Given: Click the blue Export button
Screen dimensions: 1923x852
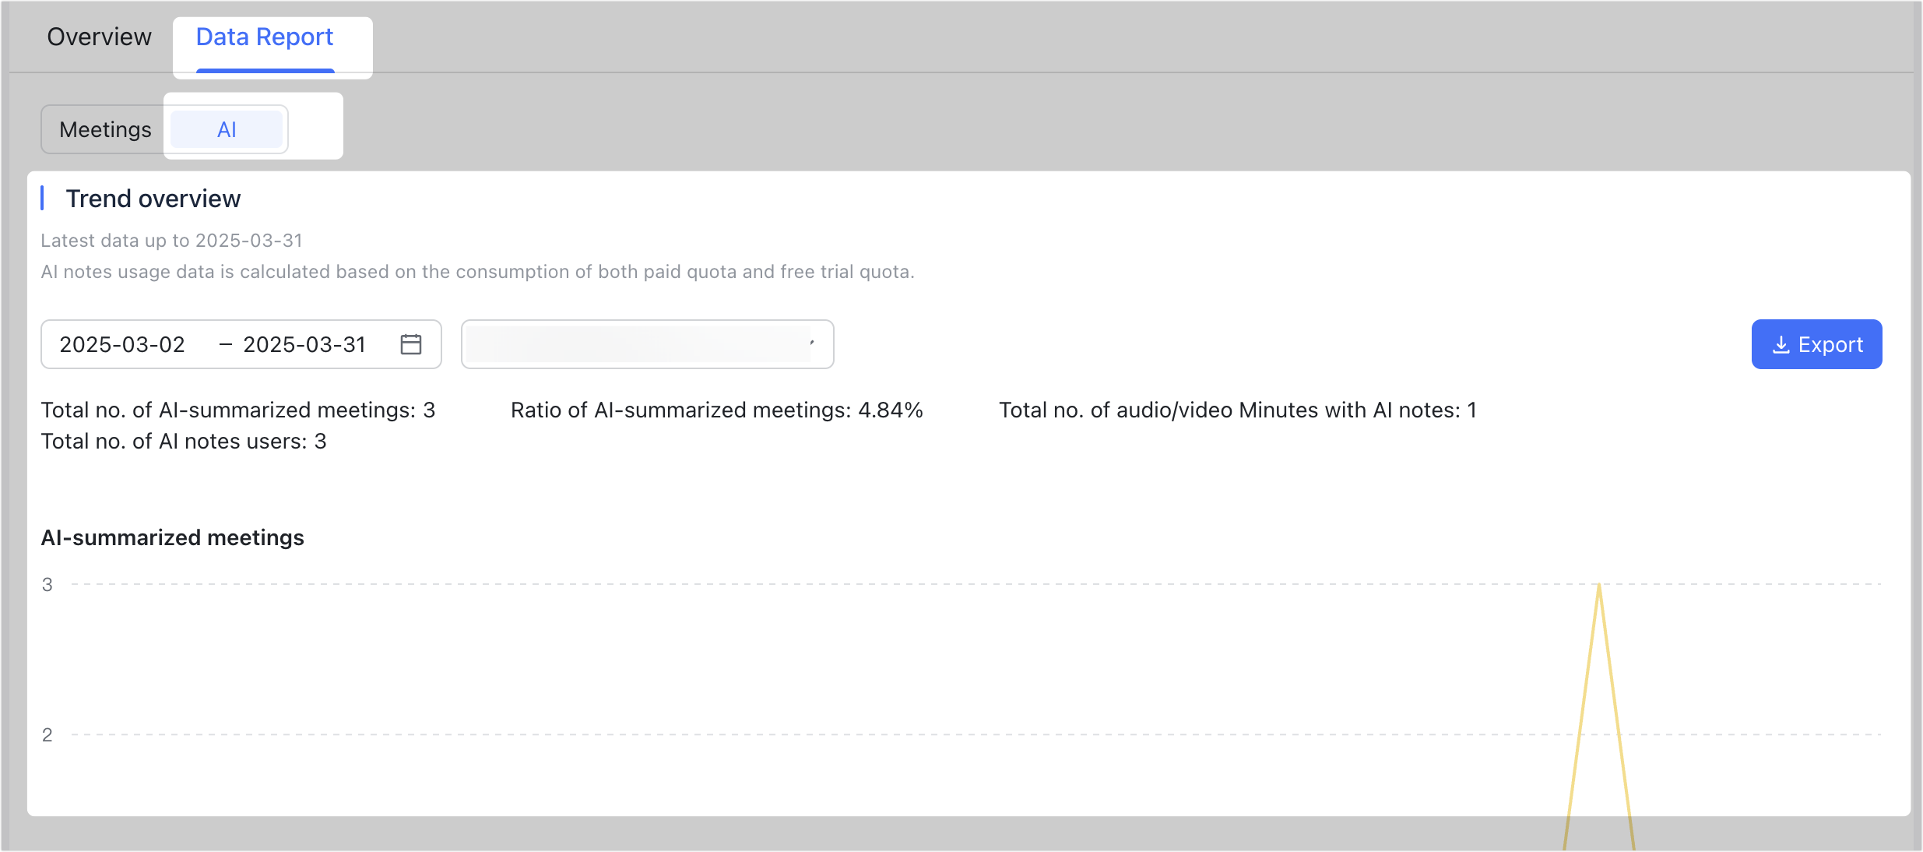Looking at the screenshot, I should tap(1816, 344).
